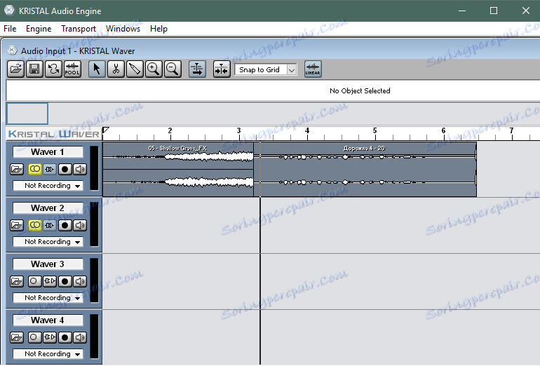Minimize the KRISTAL Audio Engine window
Image resolution: width=540 pixels, height=366 pixels.
point(462,11)
